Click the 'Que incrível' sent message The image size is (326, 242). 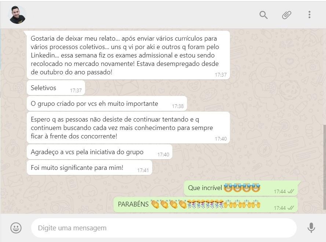(241, 188)
